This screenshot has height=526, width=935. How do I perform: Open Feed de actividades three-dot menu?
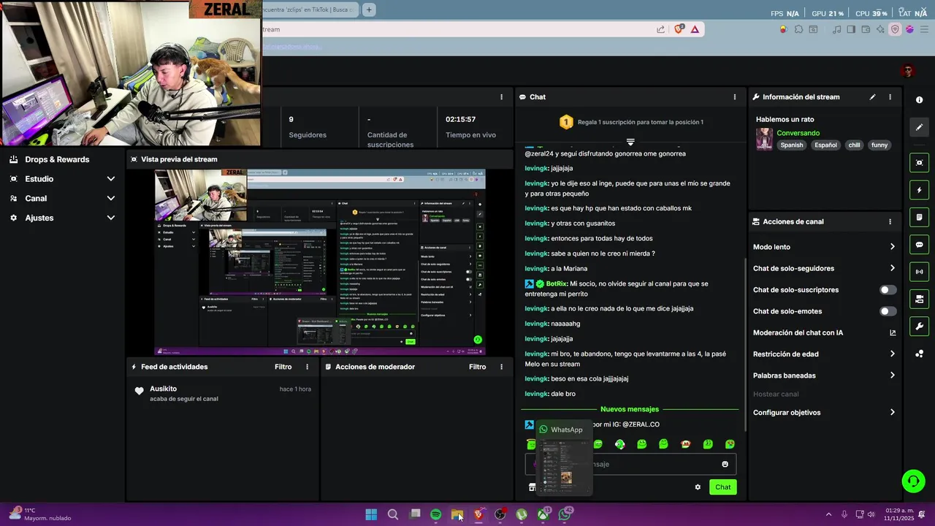[x=307, y=367]
